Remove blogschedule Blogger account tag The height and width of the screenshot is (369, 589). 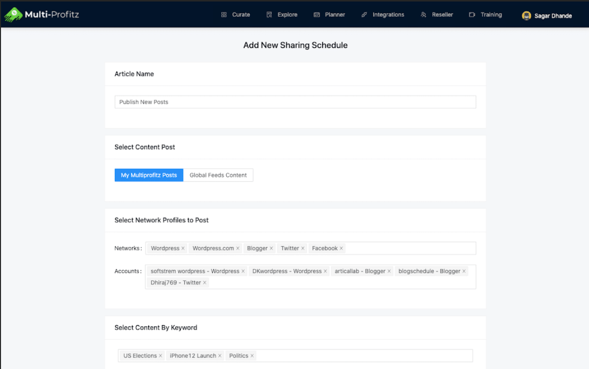click(x=464, y=271)
